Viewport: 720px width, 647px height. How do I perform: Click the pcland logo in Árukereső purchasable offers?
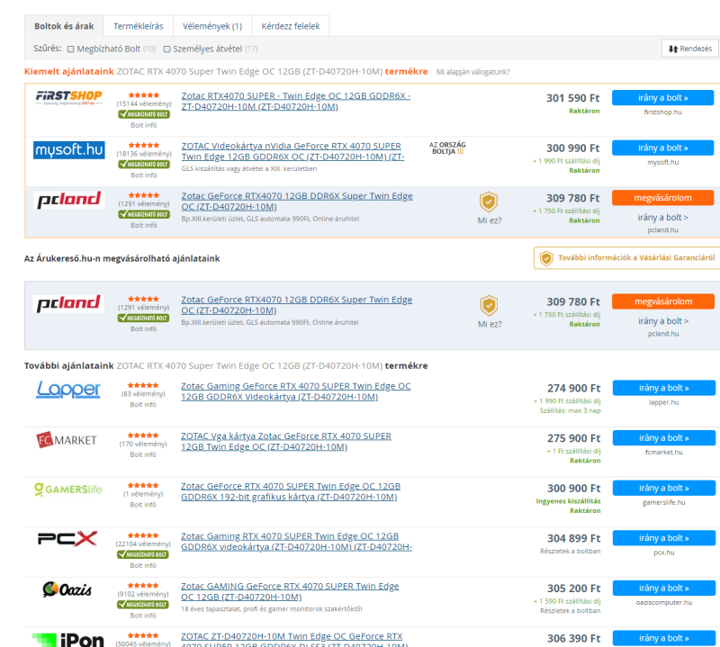[69, 303]
